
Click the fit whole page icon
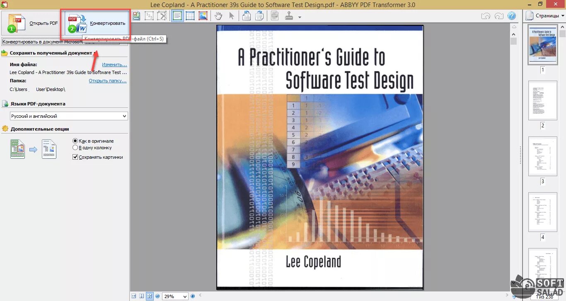pos(150,296)
